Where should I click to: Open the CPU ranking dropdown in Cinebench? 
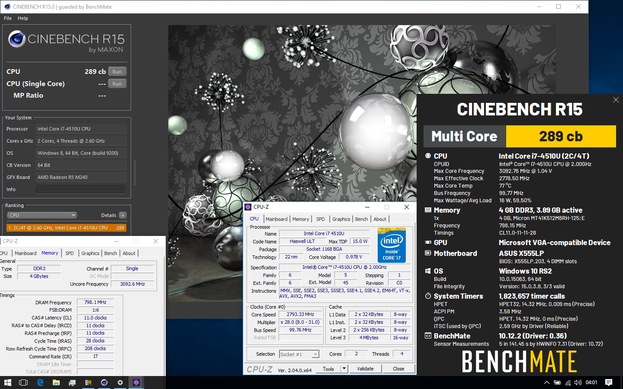pyautogui.click(x=42, y=215)
